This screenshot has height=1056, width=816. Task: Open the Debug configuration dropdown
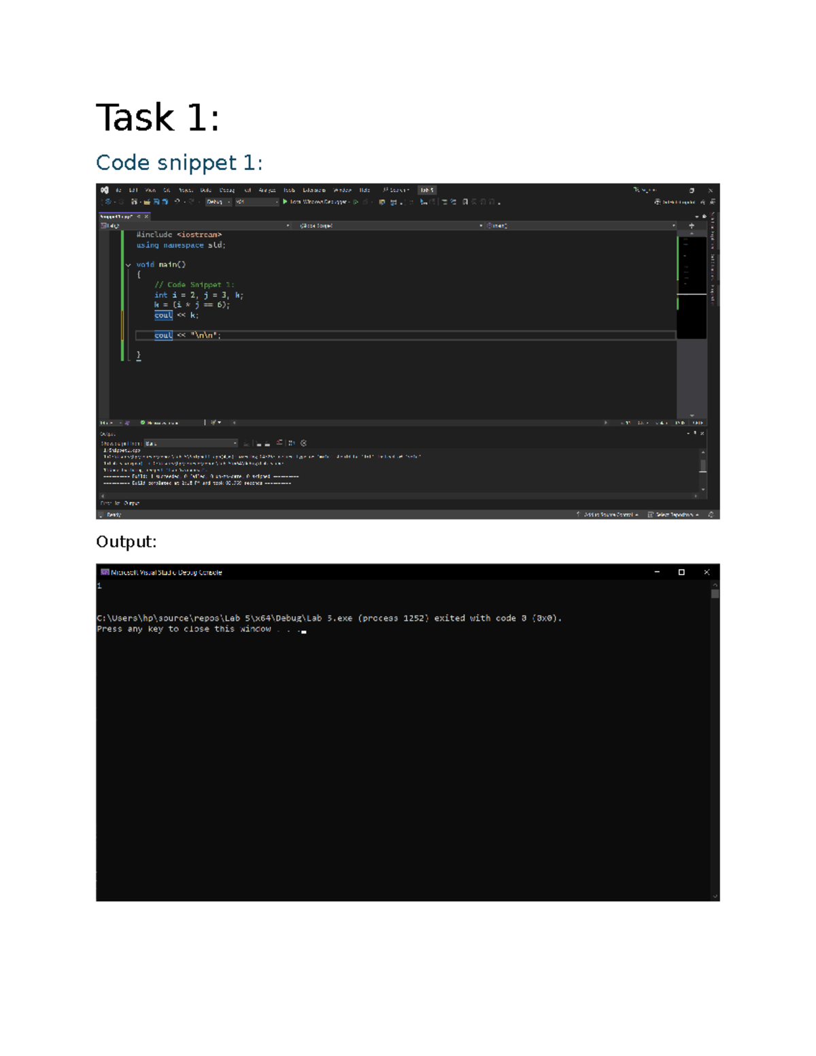218,202
